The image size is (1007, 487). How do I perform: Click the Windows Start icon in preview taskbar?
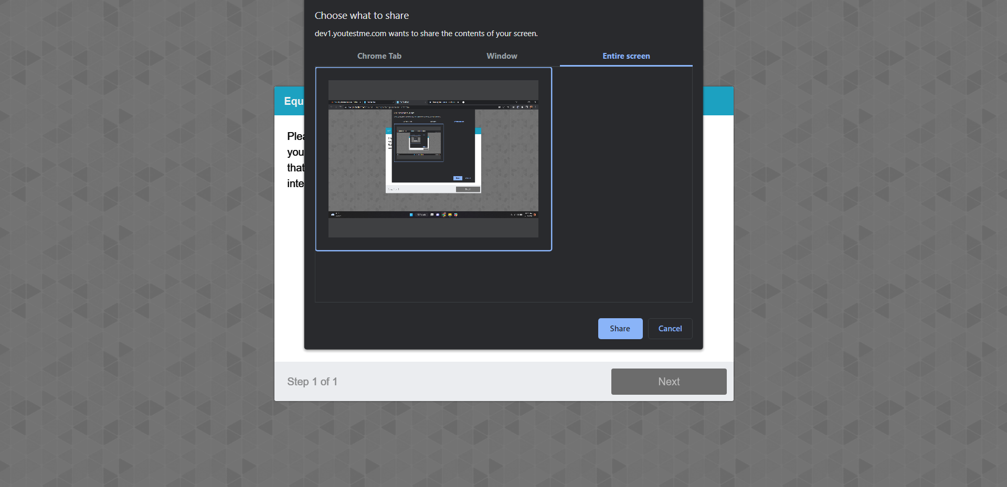[x=411, y=214]
